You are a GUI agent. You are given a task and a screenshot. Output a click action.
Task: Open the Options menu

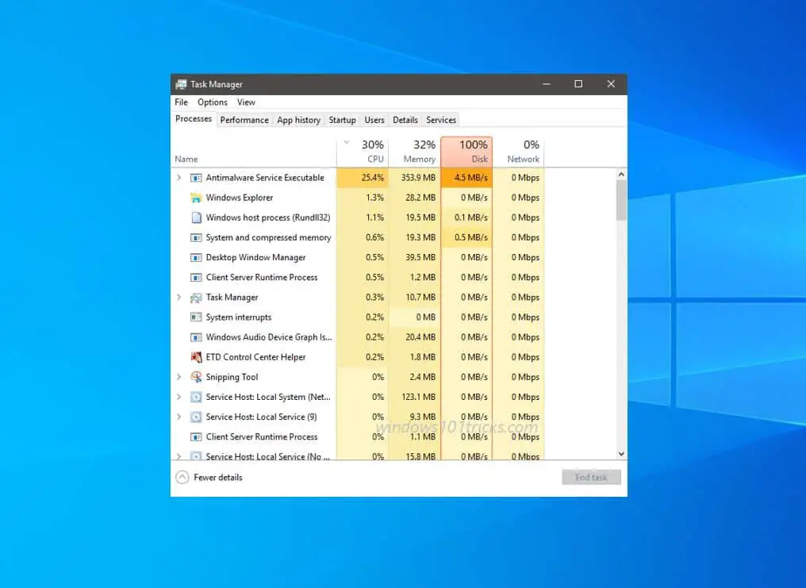212,102
